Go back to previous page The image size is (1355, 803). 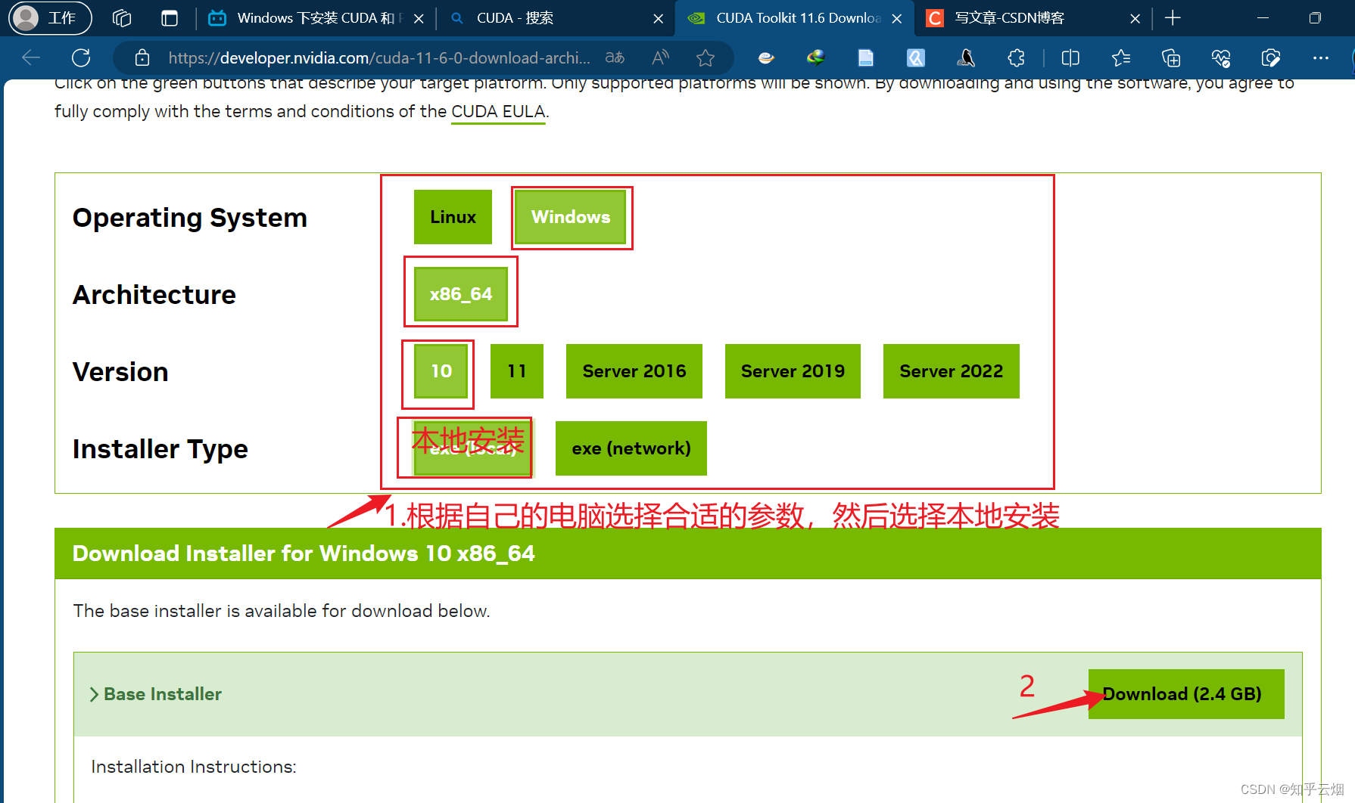(x=31, y=57)
